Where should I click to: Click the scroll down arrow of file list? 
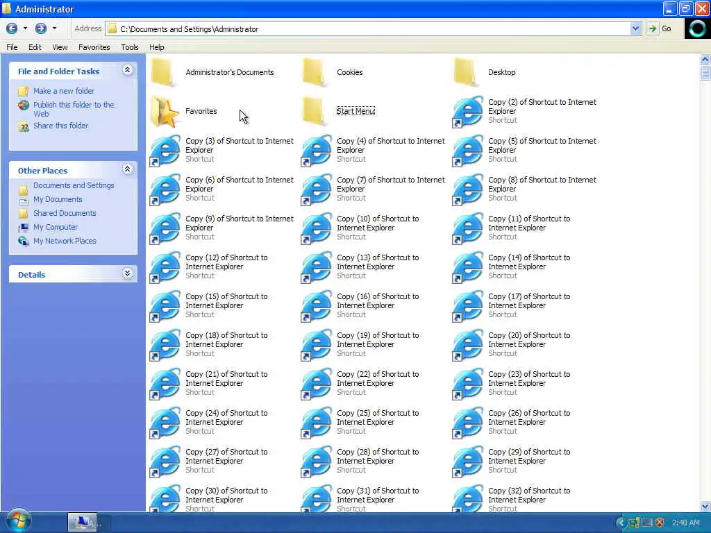click(x=705, y=506)
